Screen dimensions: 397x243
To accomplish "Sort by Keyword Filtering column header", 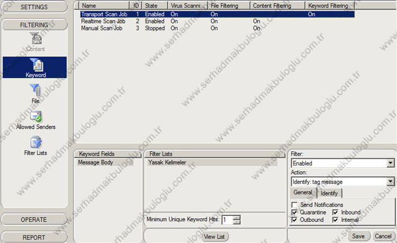I will (329, 6).
